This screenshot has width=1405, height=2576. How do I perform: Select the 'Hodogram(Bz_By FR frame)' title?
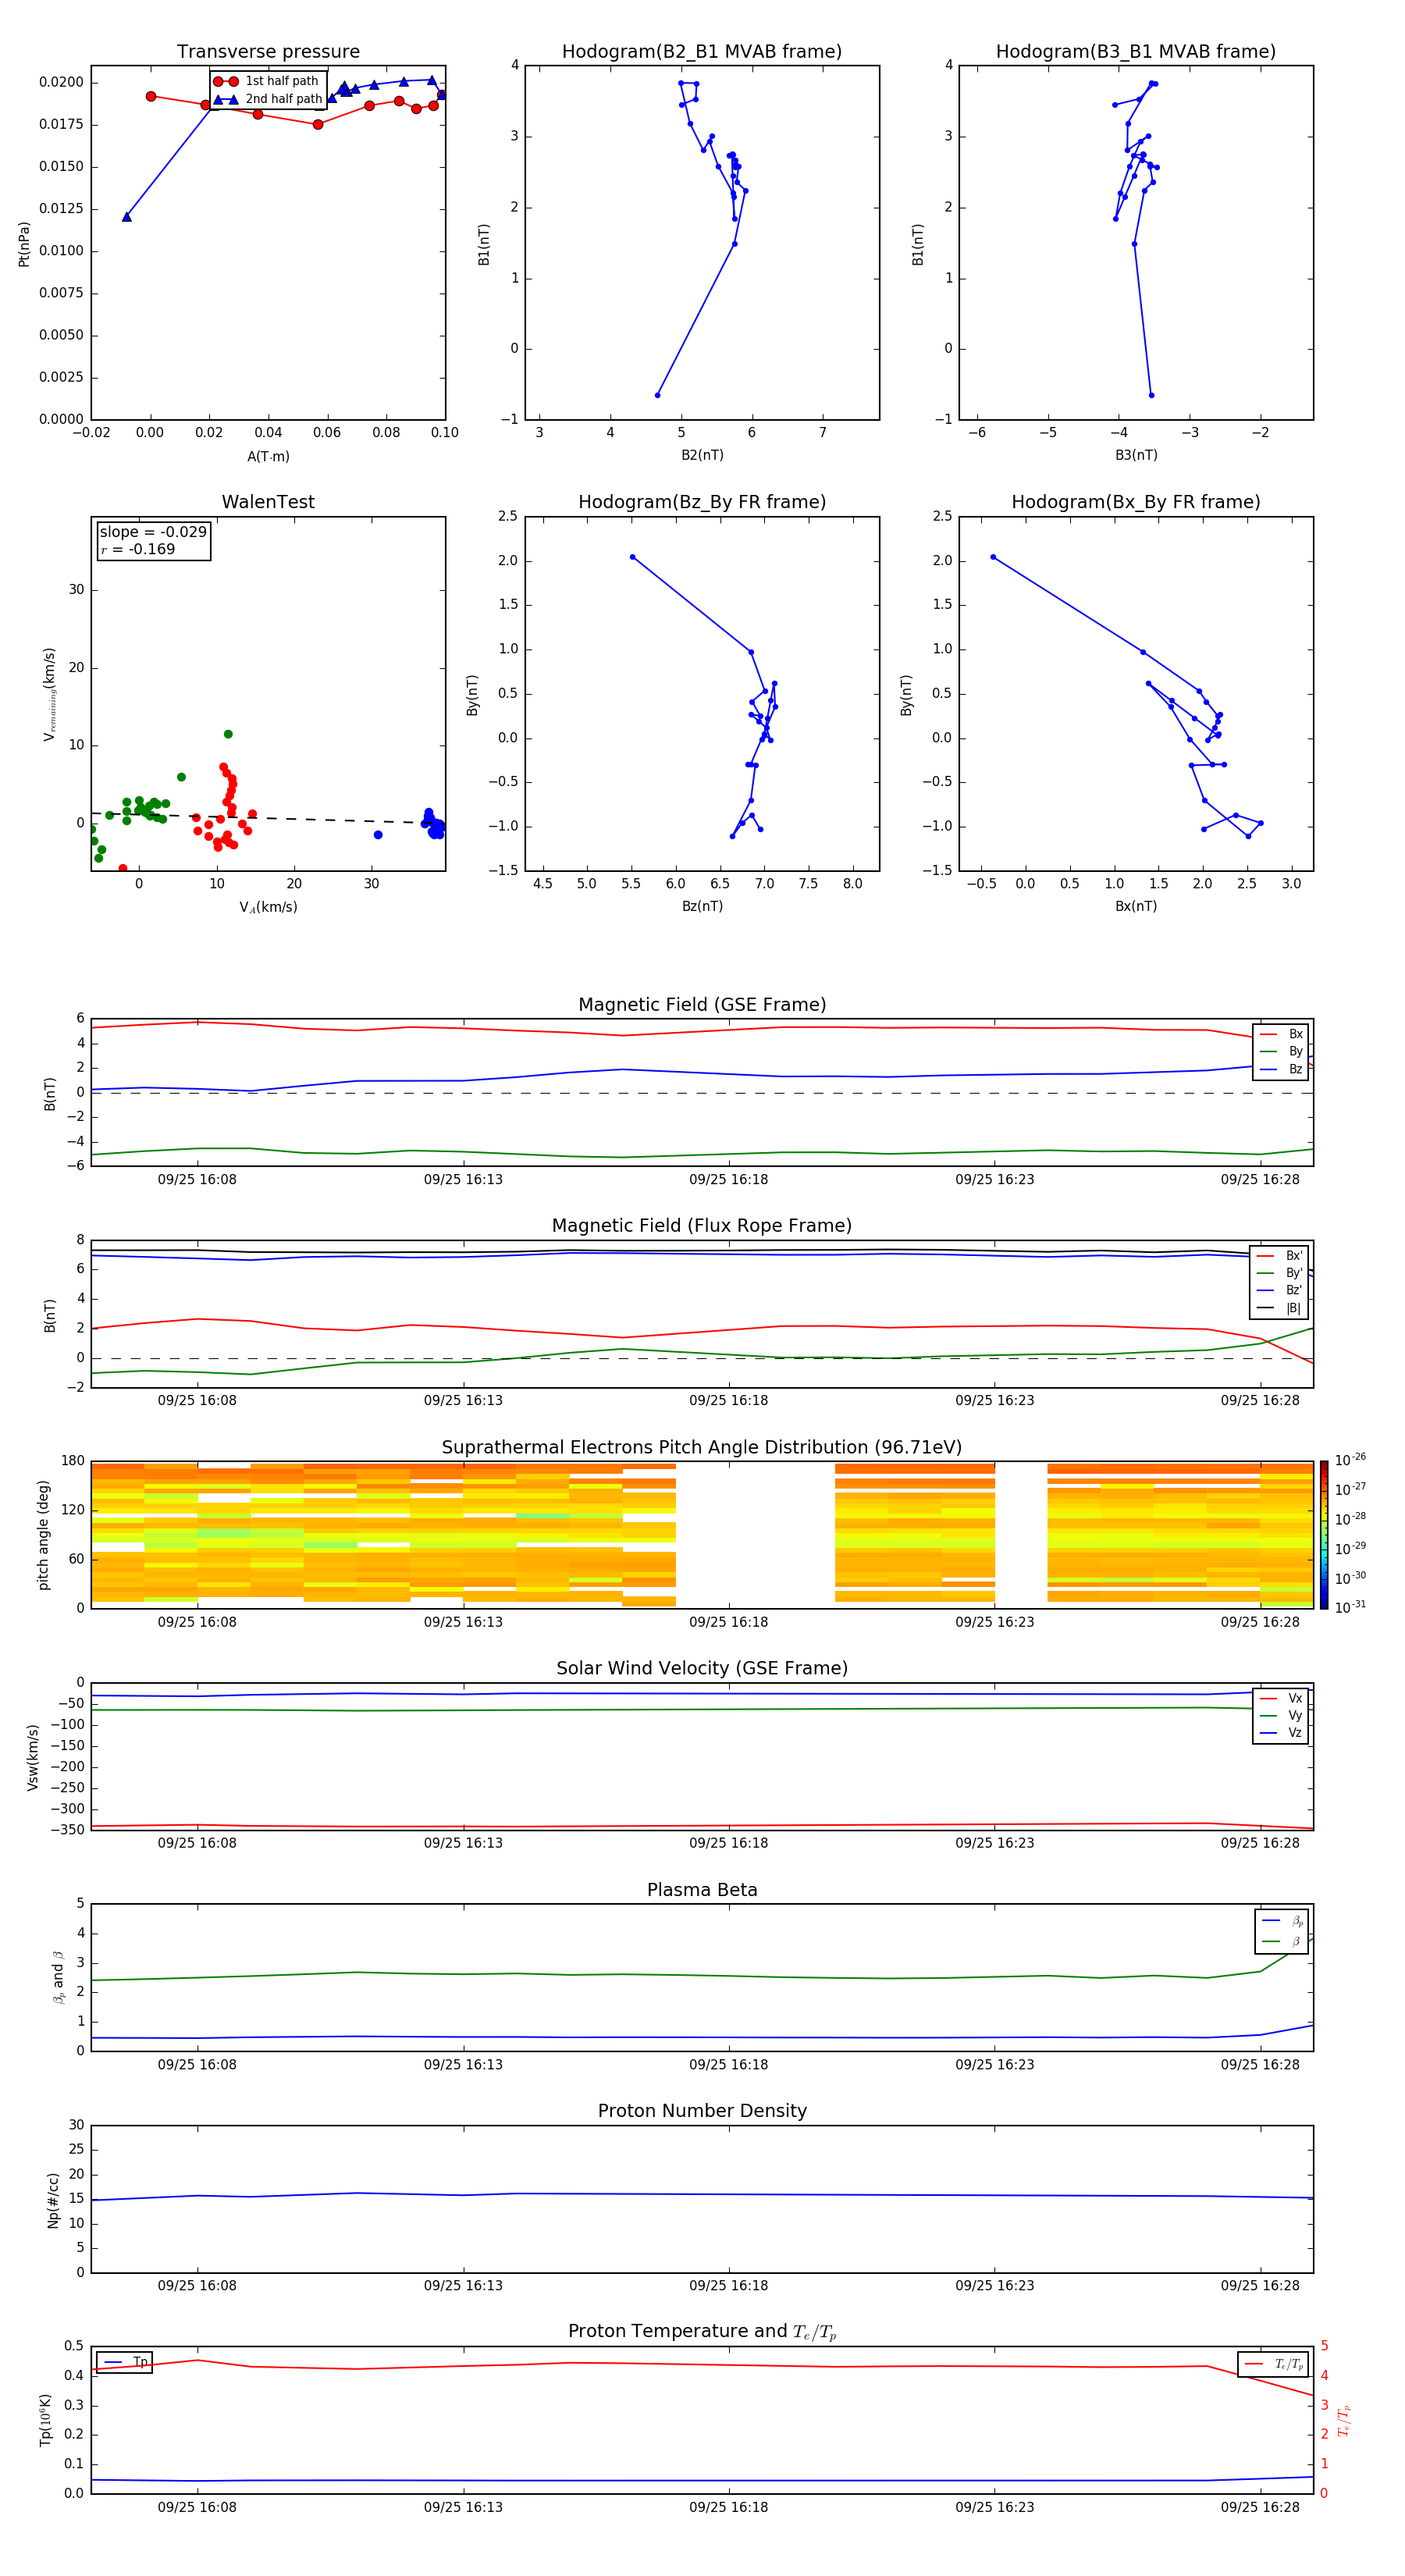point(702,502)
